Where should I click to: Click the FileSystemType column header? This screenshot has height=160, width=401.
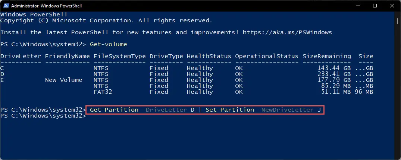click(120, 56)
